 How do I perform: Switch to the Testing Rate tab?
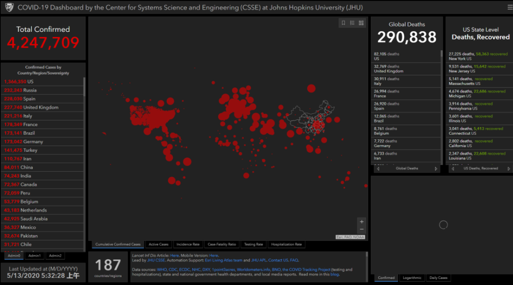(x=253, y=245)
